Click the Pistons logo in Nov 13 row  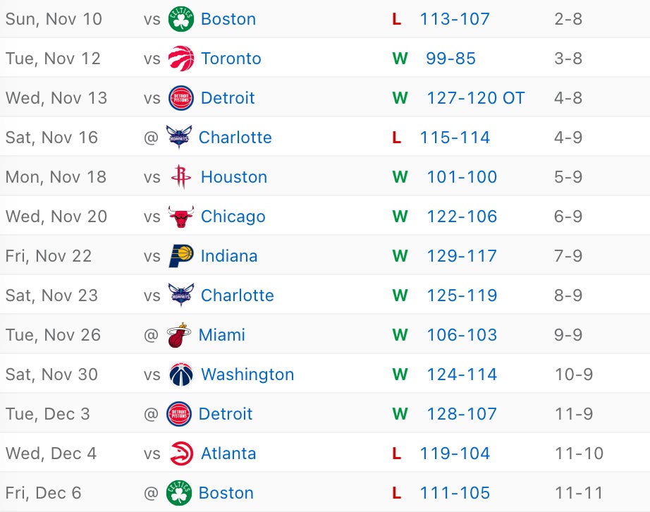pos(181,98)
